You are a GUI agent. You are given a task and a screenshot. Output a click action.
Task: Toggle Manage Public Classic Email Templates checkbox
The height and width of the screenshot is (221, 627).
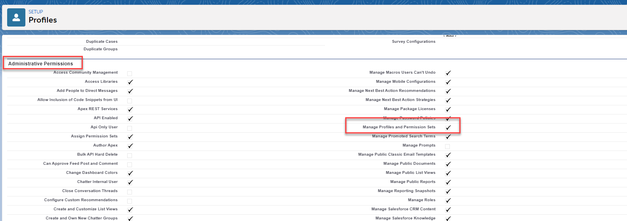(x=448, y=155)
